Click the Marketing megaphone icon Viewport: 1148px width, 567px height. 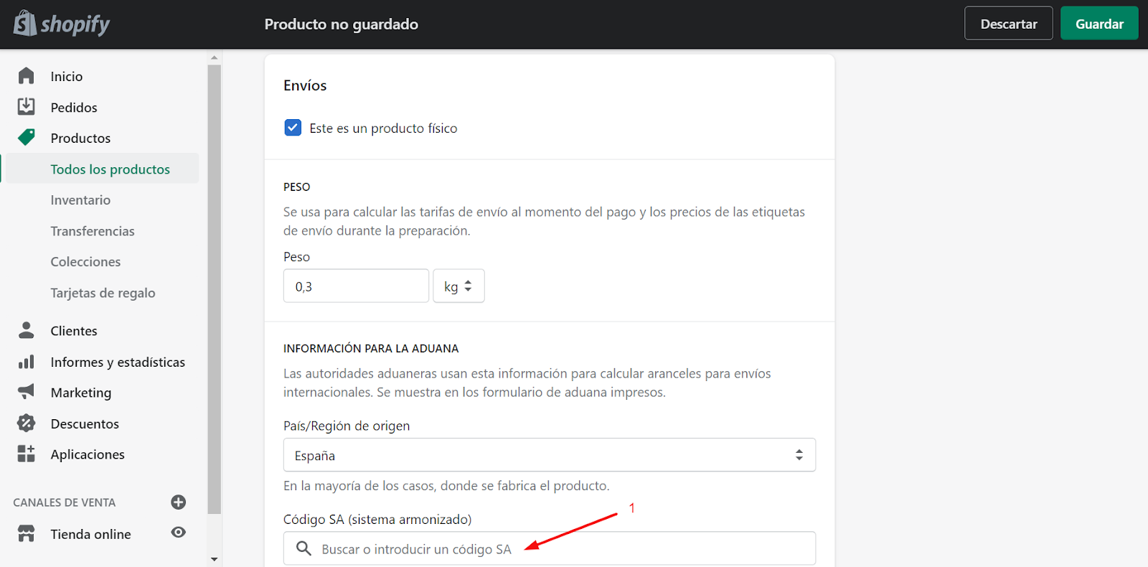pos(26,392)
